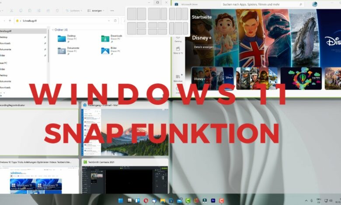Click the Delete trash icon in Explorer toolbar
Viewport: 341px width, 205px height.
point(57,10)
